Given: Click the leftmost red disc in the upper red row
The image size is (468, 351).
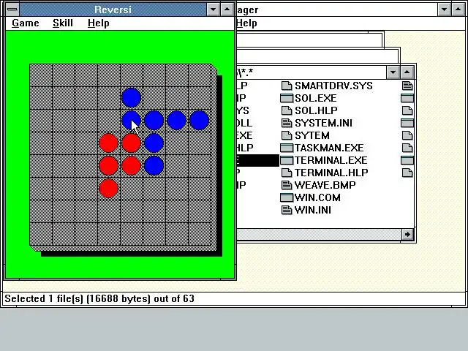Looking at the screenshot, I should [108, 143].
